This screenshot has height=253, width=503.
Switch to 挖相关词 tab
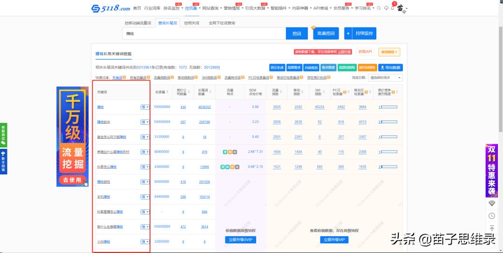coord(191,23)
